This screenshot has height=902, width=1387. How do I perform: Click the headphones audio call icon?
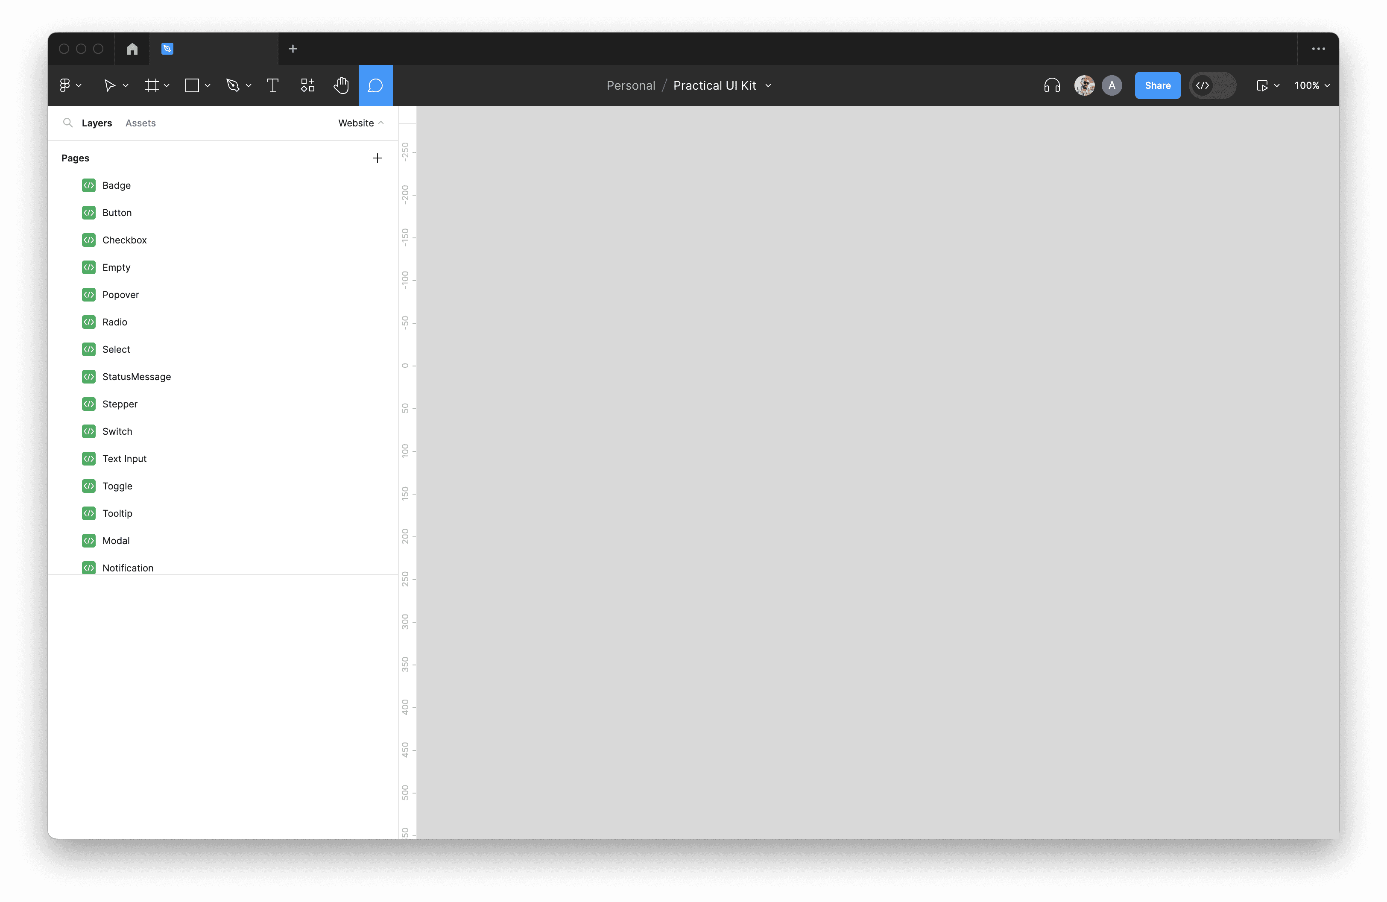pyautogui.click(x=1051, y=86)
